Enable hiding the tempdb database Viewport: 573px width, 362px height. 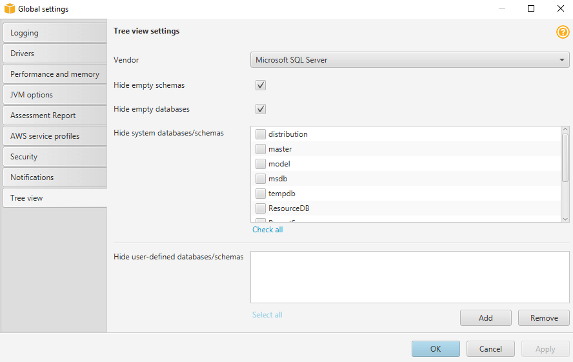coord(261,194)
